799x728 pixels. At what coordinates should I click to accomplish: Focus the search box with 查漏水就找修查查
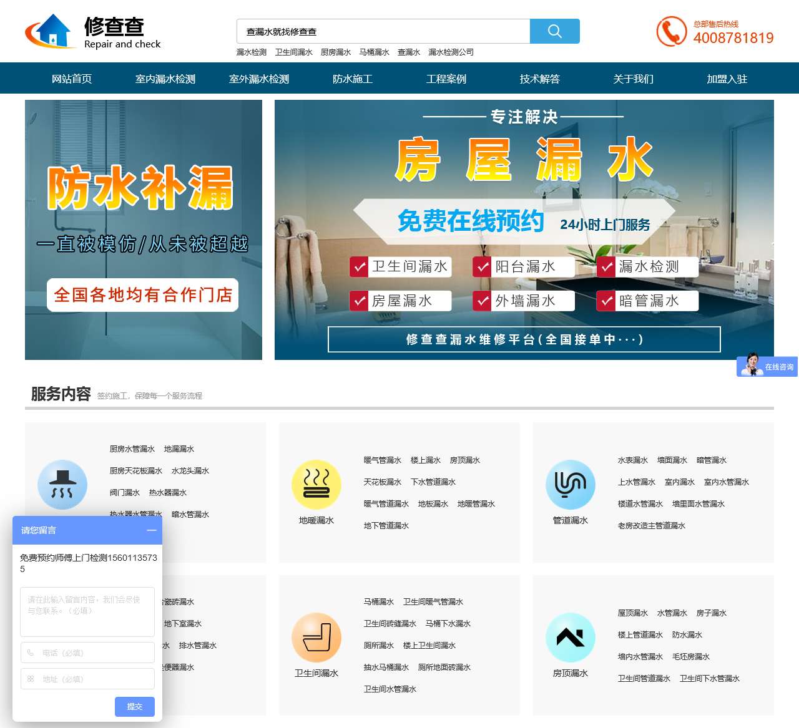383,31
